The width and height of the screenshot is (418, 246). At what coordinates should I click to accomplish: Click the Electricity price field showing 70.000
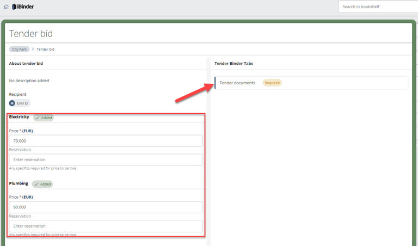point(106,141)
